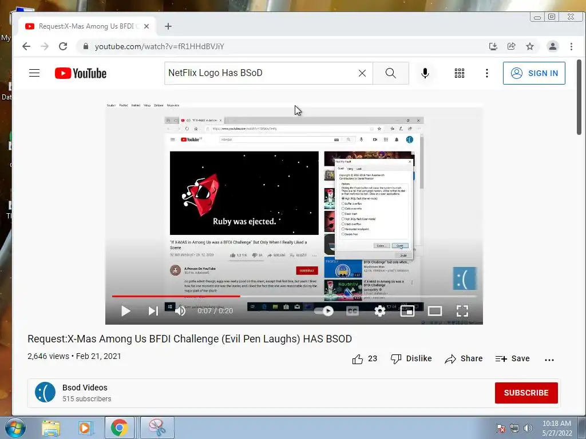Bookmark this page with the star
586x439 pixels.
point(529,46)
